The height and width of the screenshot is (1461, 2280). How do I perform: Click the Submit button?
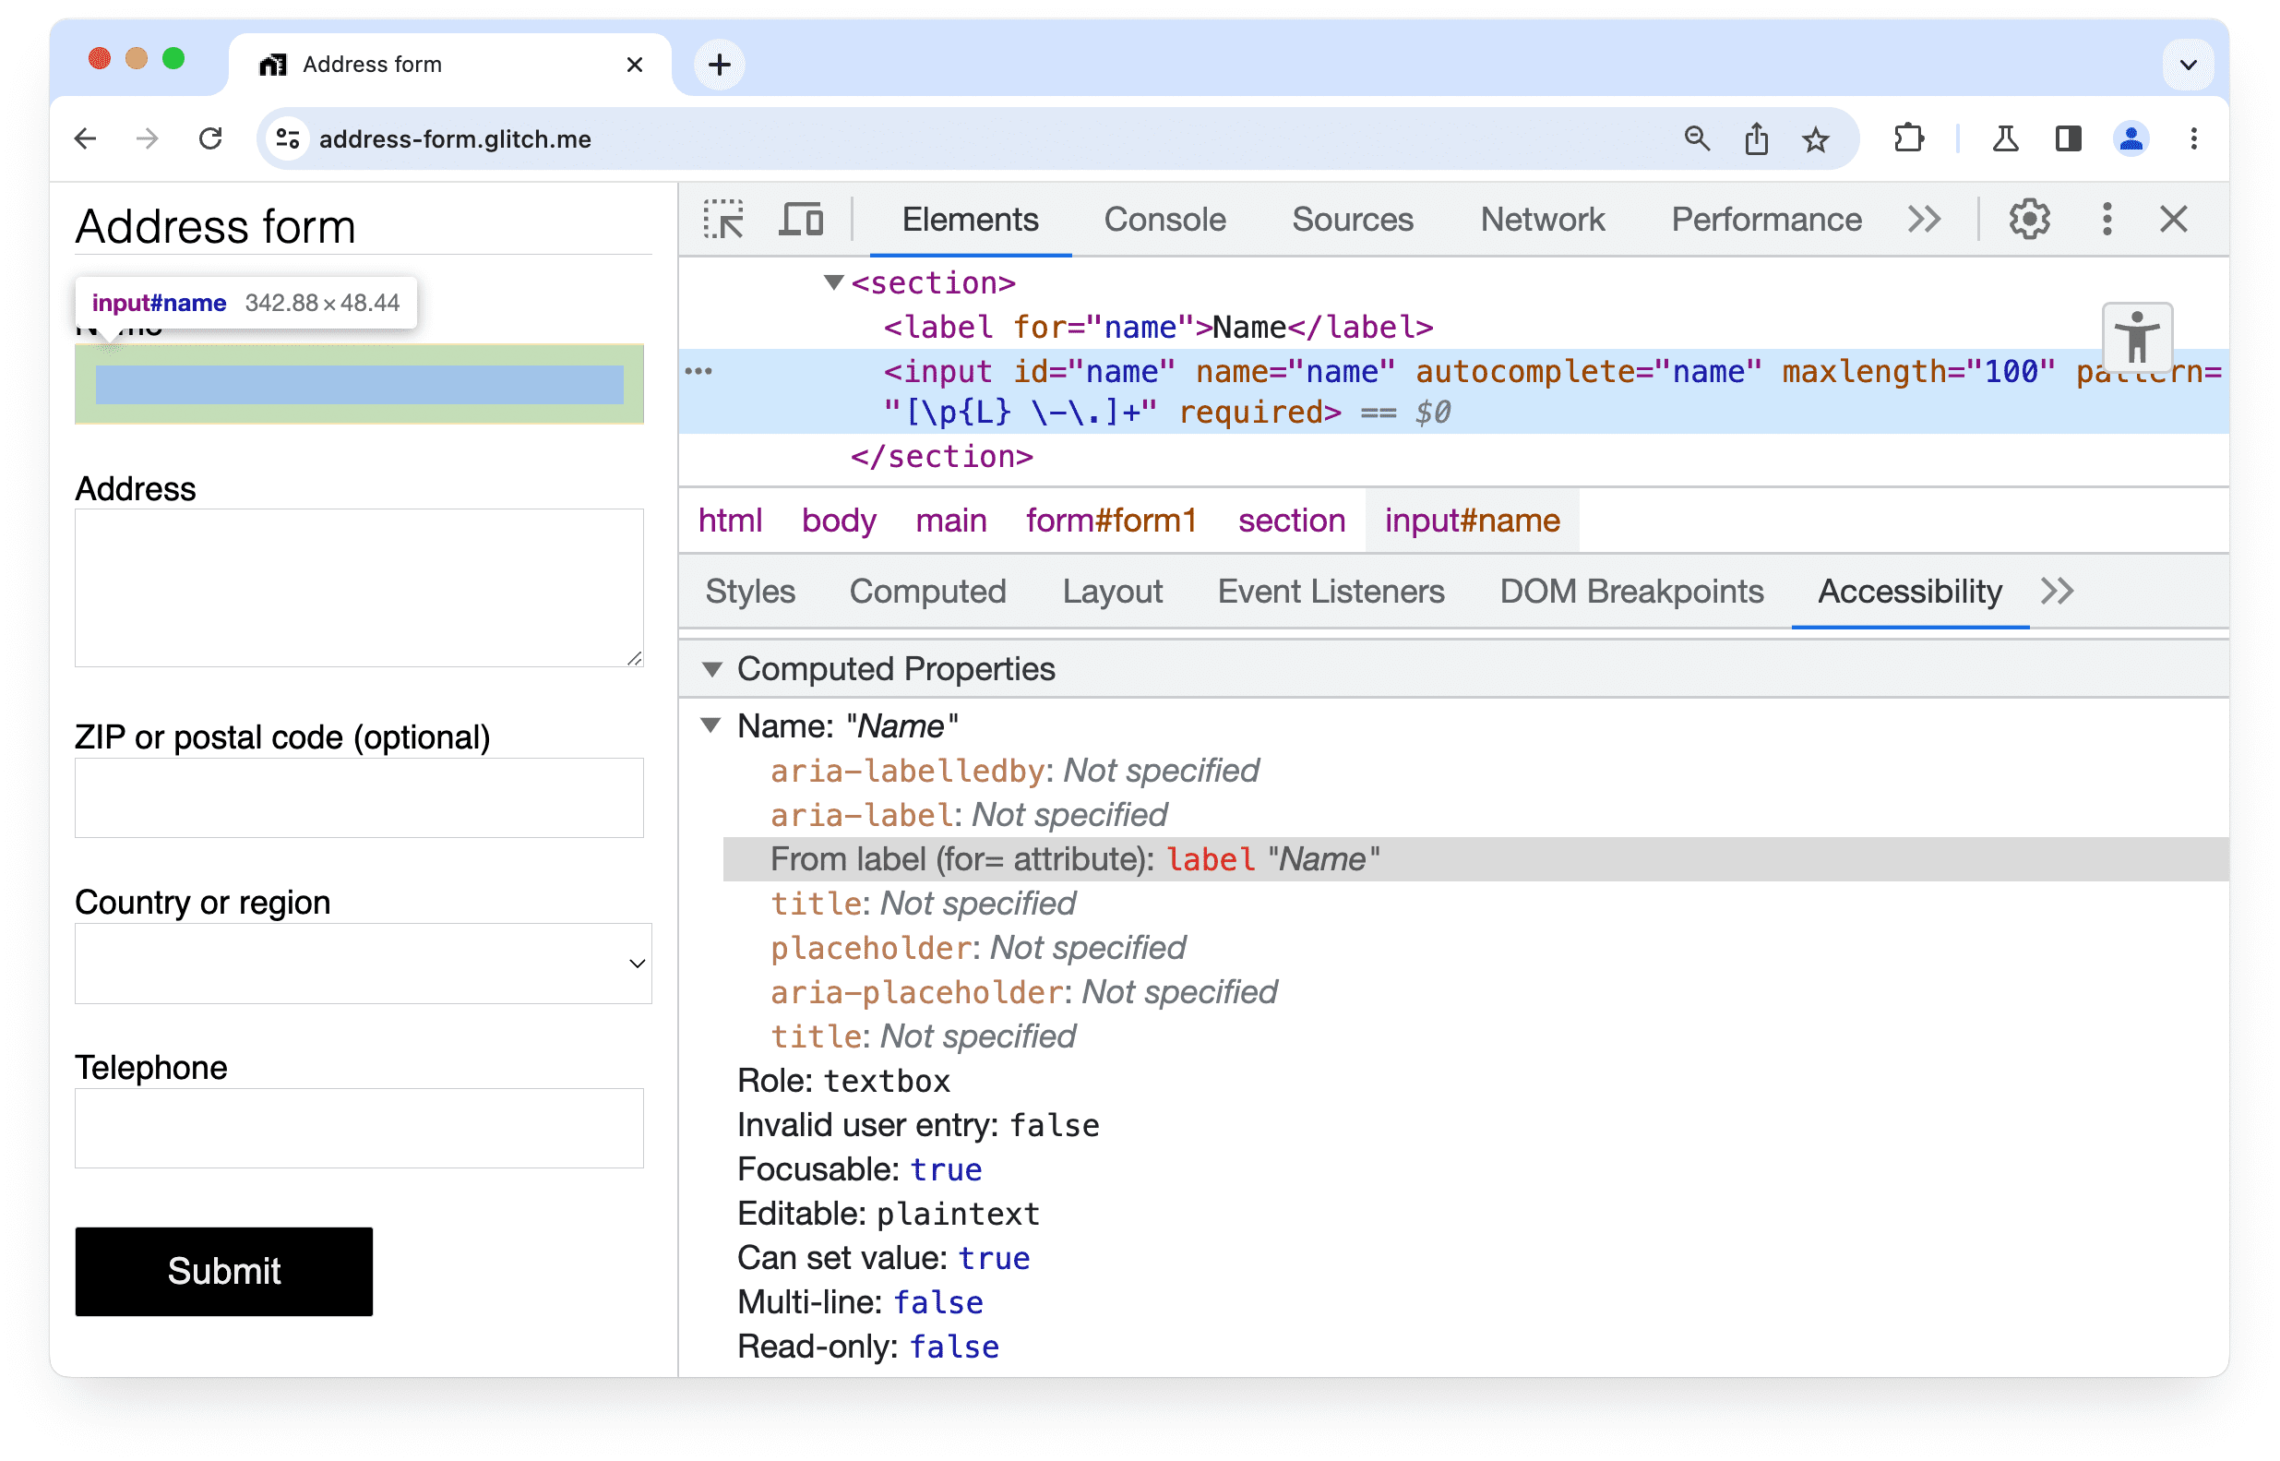[x=224, y=1270]
